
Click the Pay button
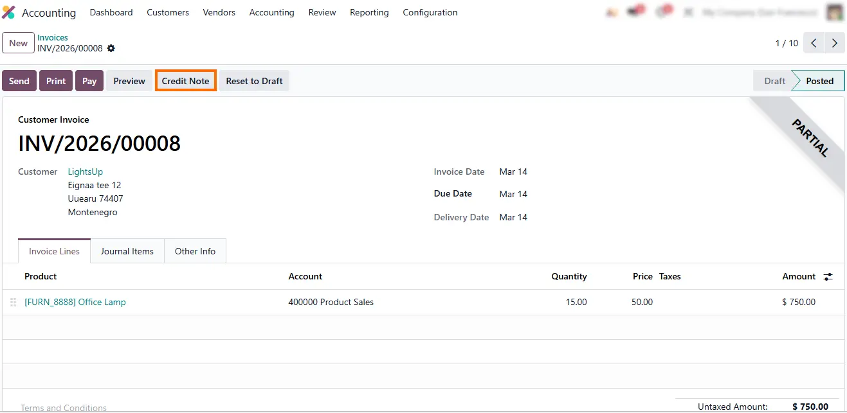tap(89, 81)
